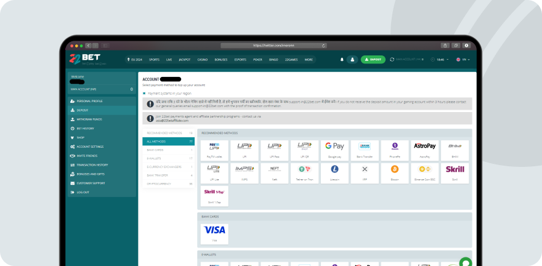Open Account Settings in the sidebar

pyautogui.click(x=102, y=147)
